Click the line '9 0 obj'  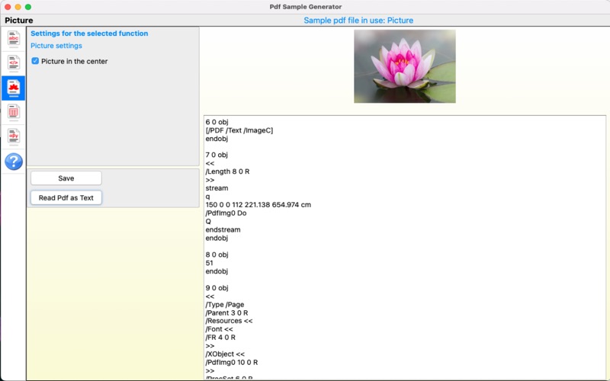(x=217, y=288)
